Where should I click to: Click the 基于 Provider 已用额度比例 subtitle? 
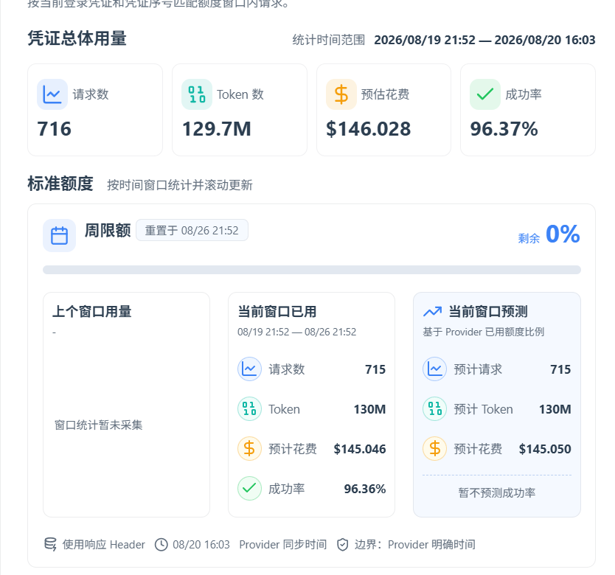[x=483, y=332]
